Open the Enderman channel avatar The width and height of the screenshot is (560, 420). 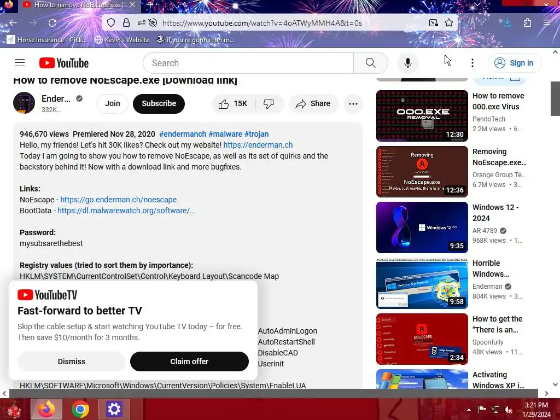(x=24, y=103)
